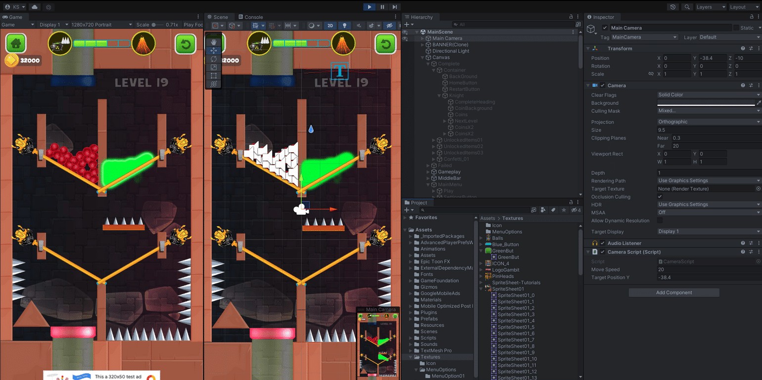
Task: Open Unity cloud services icon
Action: [35, 7]
